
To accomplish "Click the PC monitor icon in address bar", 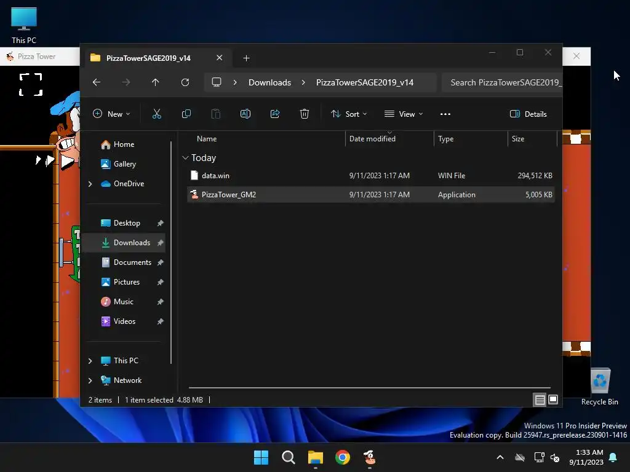I will click(x=217, y=82).
